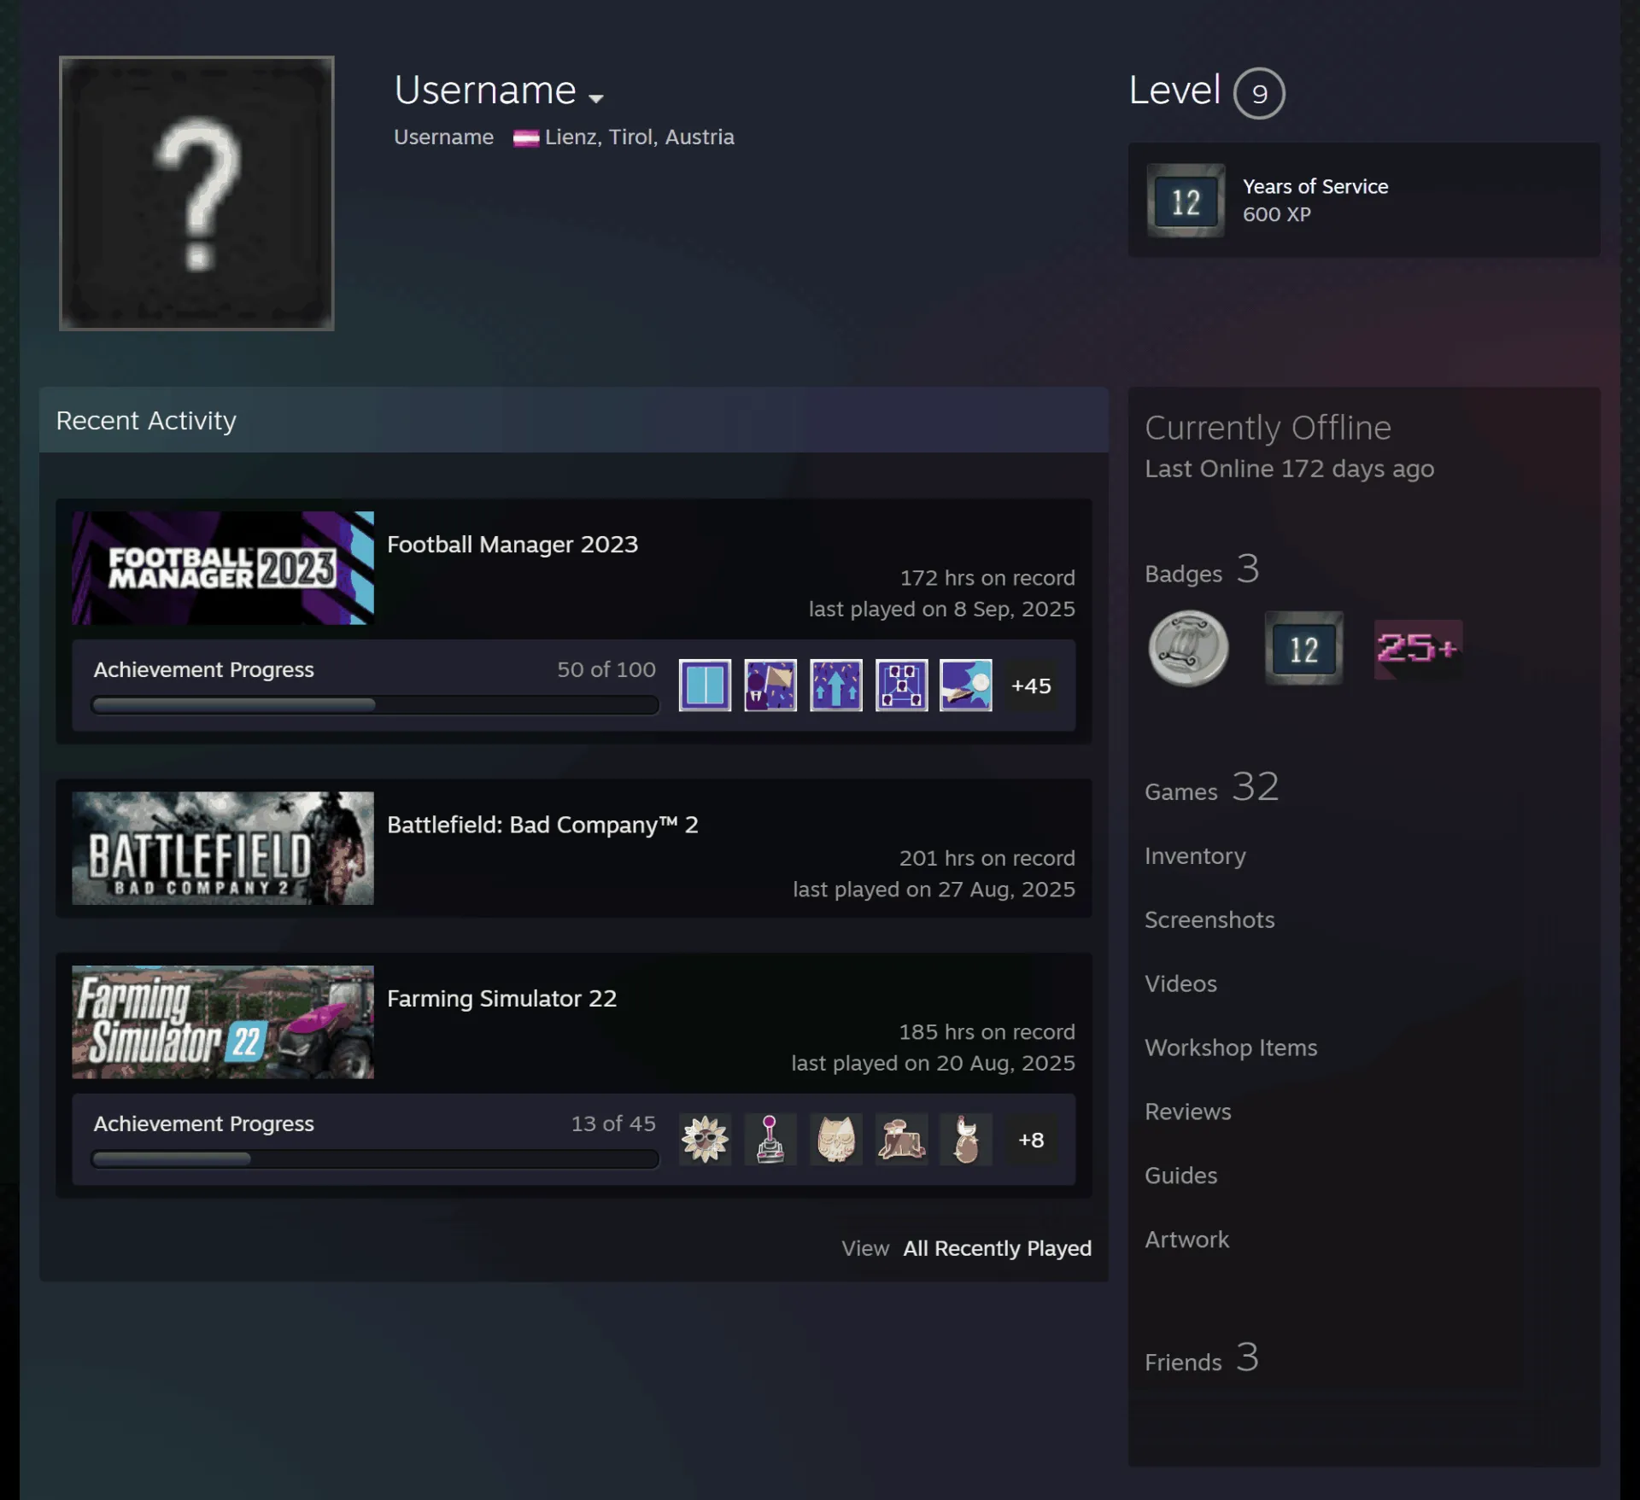Select the blue arrows achievement icon
The width and height of the screenshot is (1640, 1500).
[836, 685]
